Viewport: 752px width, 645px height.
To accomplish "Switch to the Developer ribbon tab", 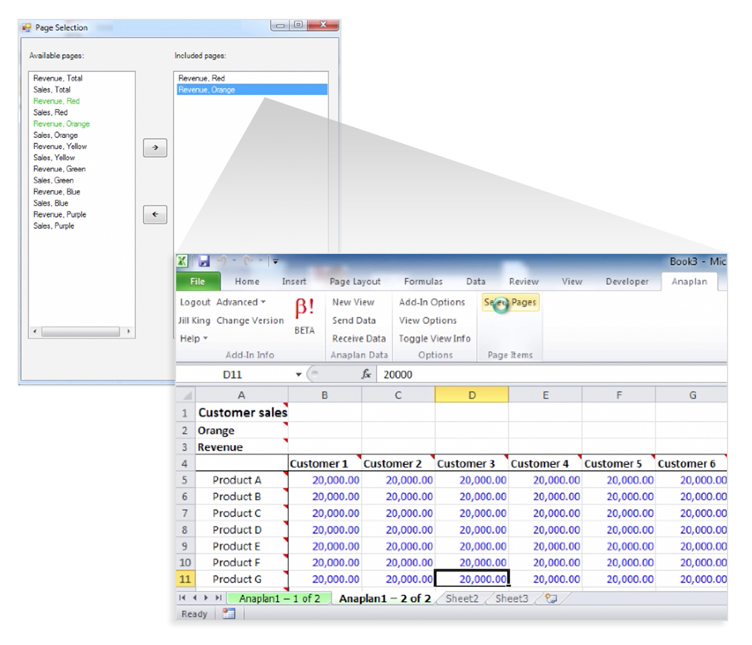I will point(627,281).
